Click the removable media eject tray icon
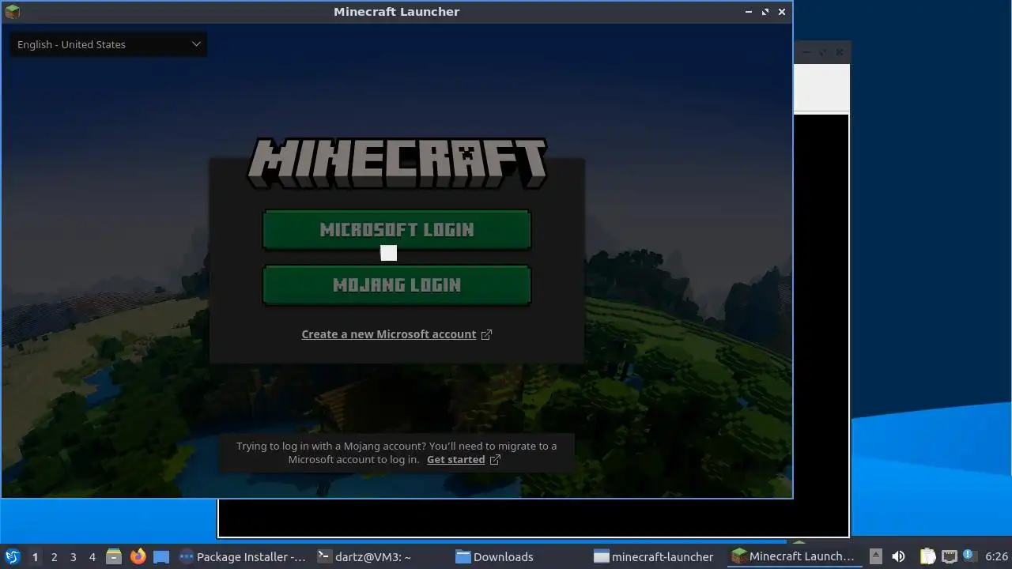This screenshot has width=1012, height=569. (x=875, y=556)
